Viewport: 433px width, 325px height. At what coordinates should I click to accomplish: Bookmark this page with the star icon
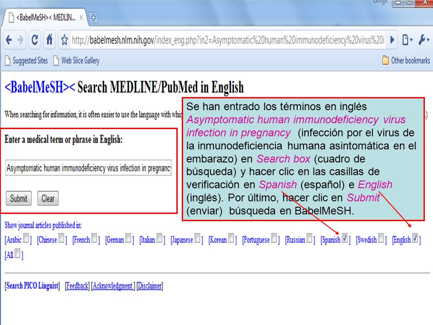tap(64, 40)
